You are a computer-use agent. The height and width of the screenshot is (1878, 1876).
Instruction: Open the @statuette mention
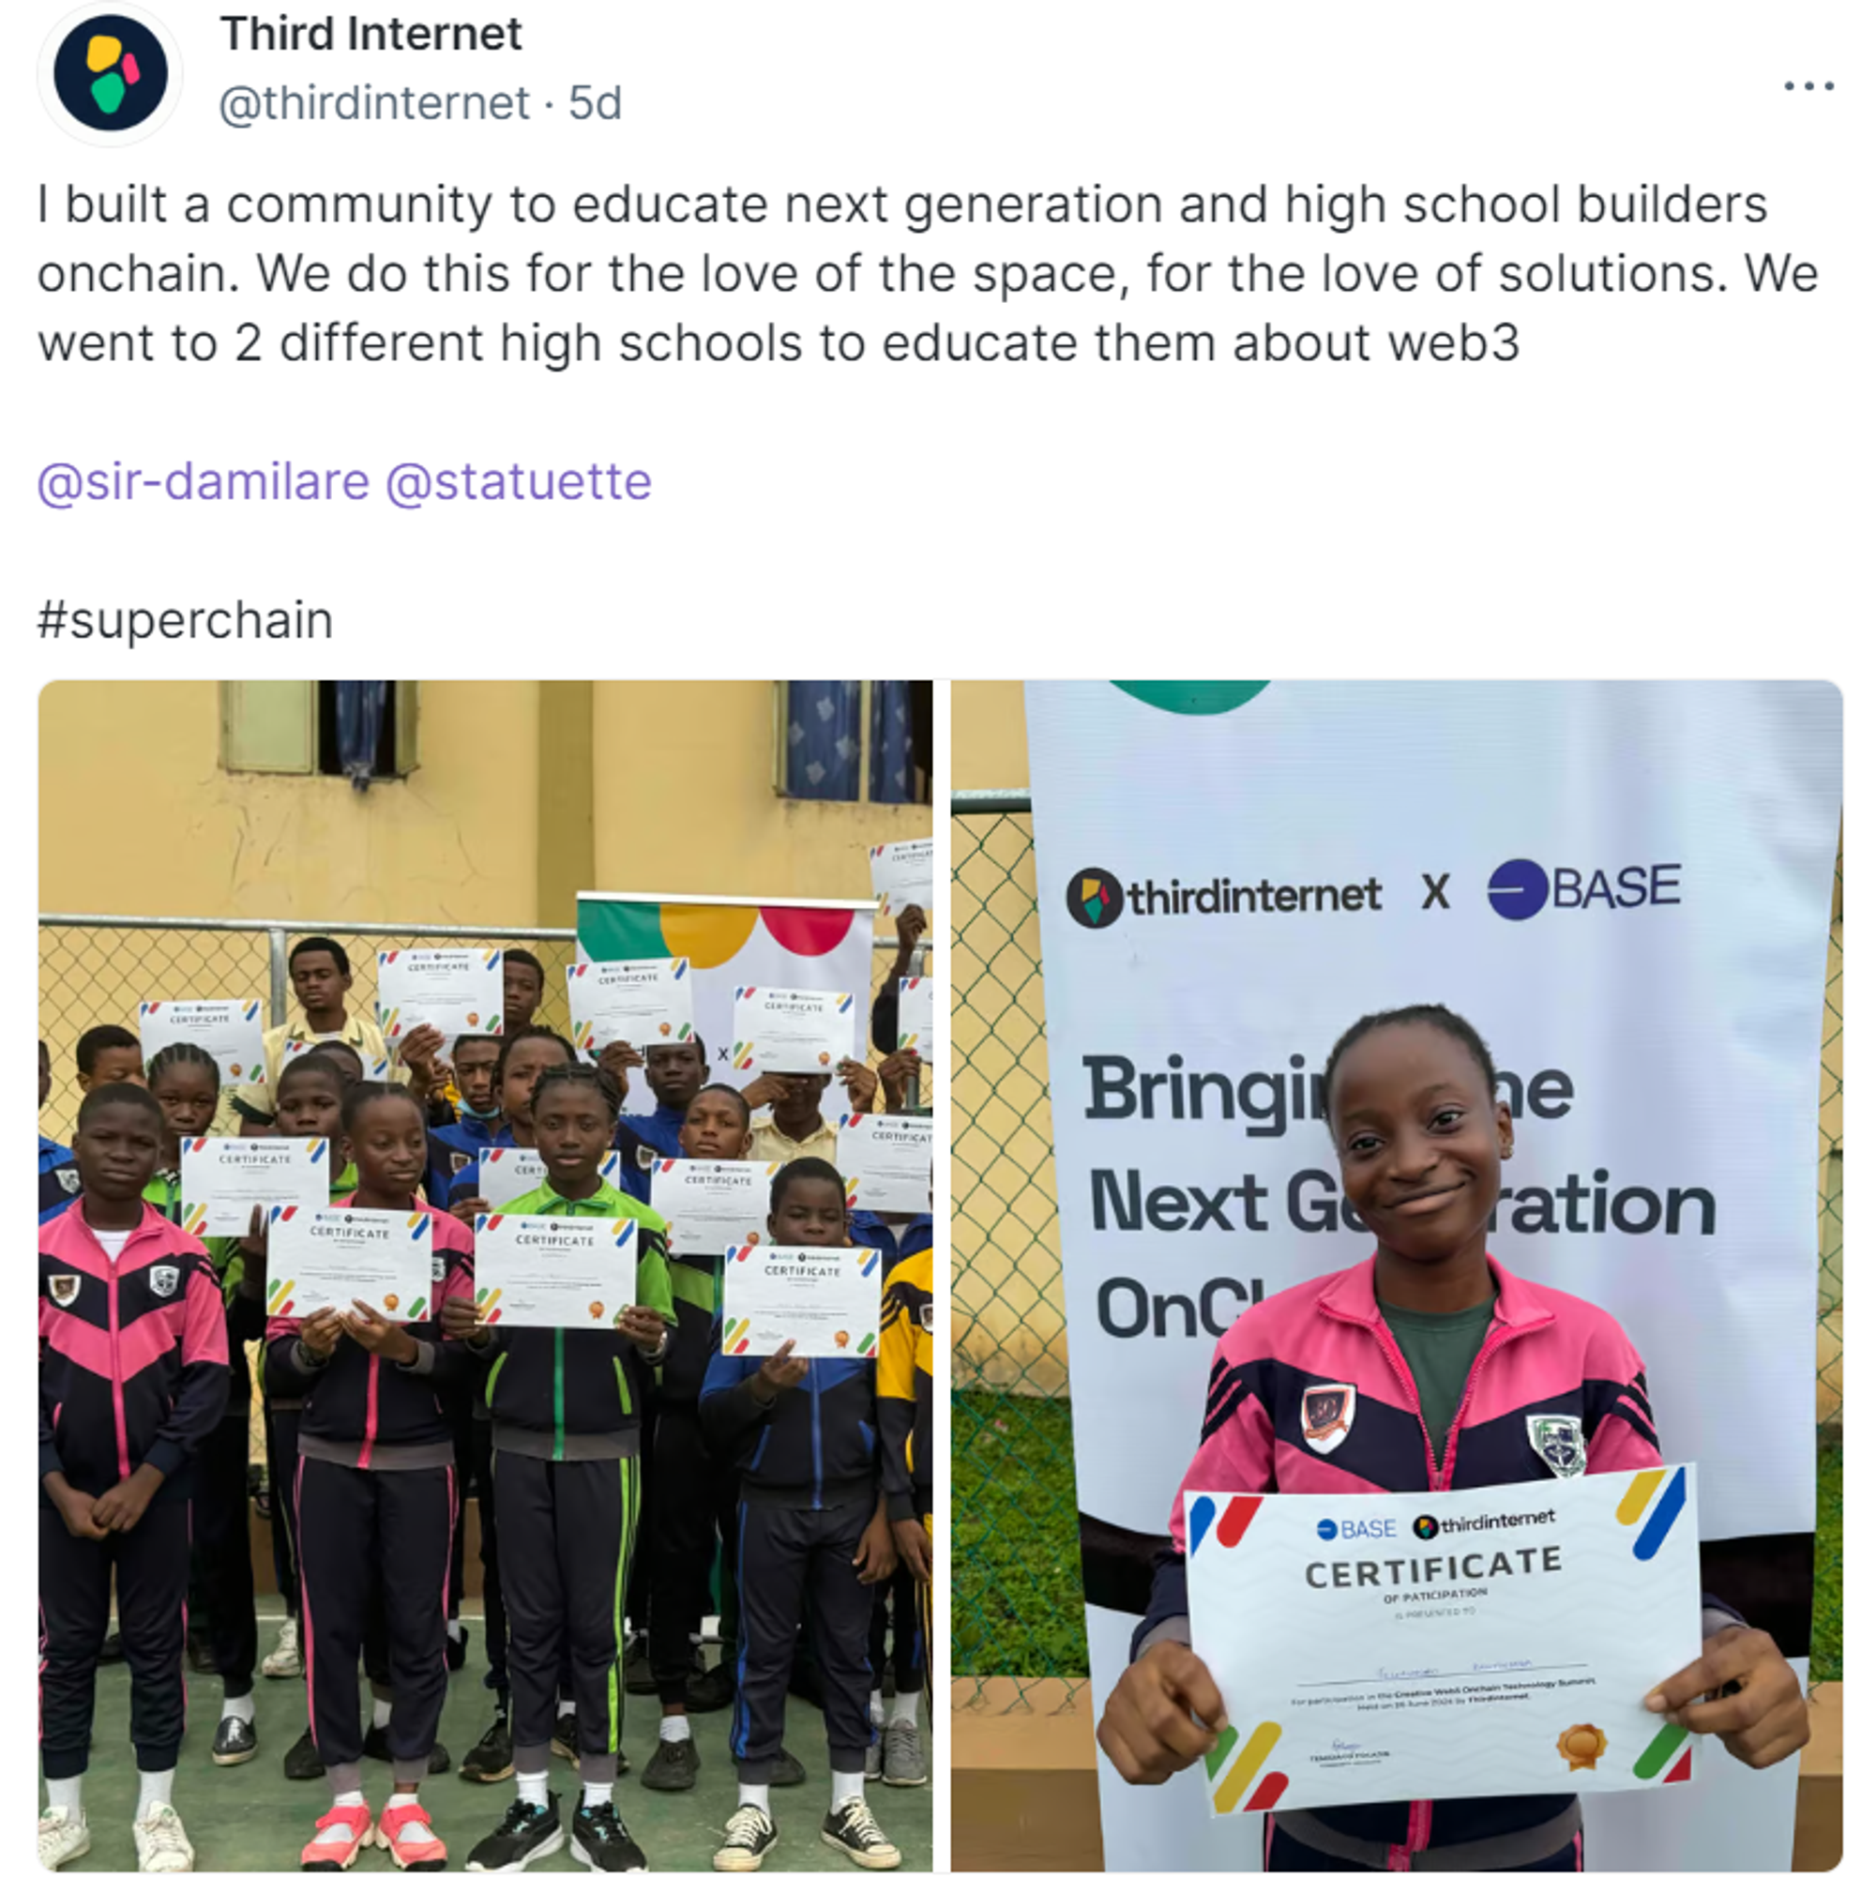519,482
